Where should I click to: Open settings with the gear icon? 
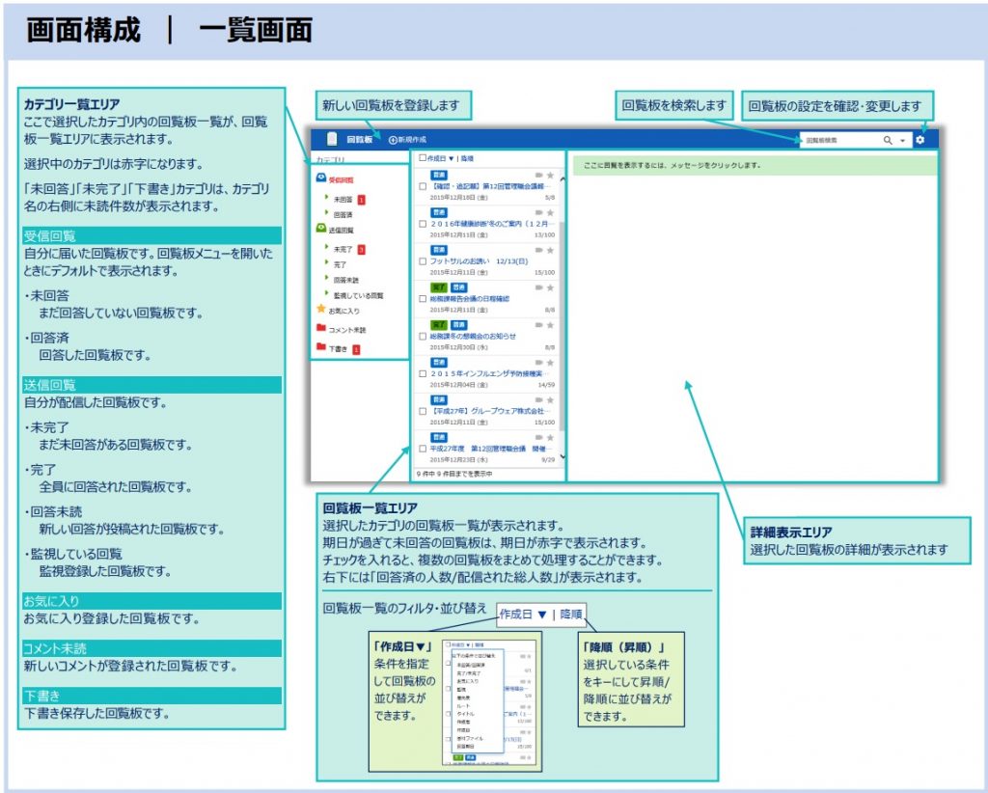click(919, 140)
